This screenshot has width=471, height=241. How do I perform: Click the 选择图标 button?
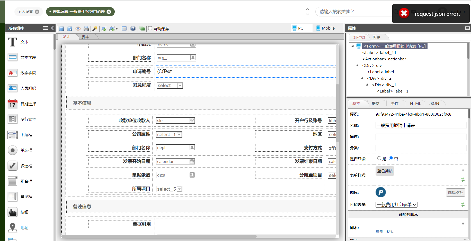point(455,192)
